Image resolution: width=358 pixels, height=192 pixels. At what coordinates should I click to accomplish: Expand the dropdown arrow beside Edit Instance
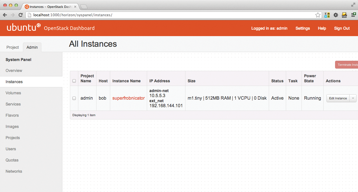coord(353,98)
